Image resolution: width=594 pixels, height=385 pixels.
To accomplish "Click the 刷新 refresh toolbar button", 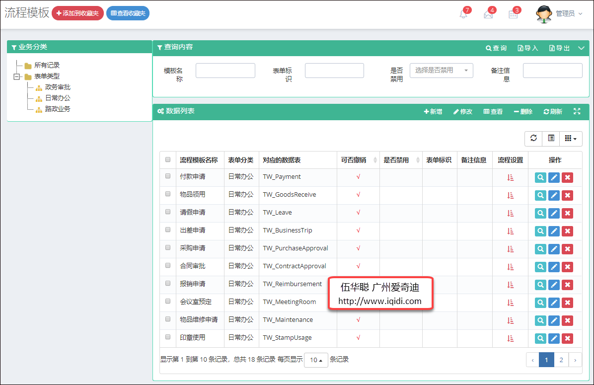I will (553, 111).
